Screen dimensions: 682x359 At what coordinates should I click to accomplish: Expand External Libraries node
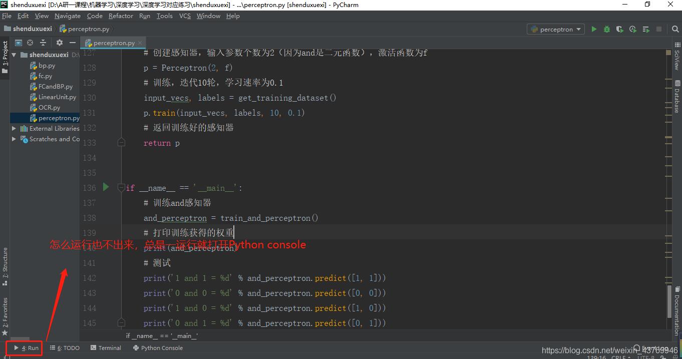coord(15,128)
